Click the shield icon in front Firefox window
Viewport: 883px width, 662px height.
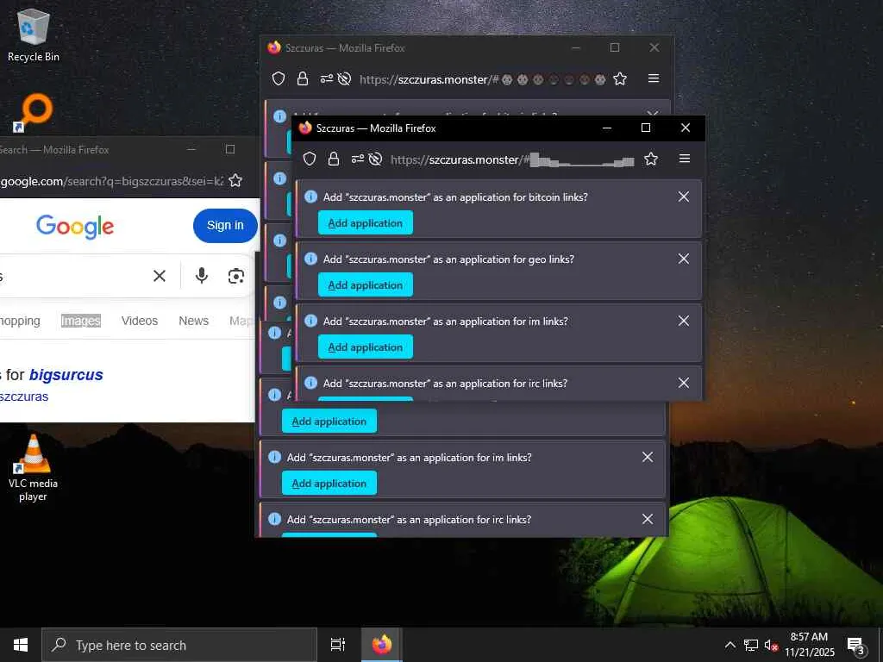point(310,159)
